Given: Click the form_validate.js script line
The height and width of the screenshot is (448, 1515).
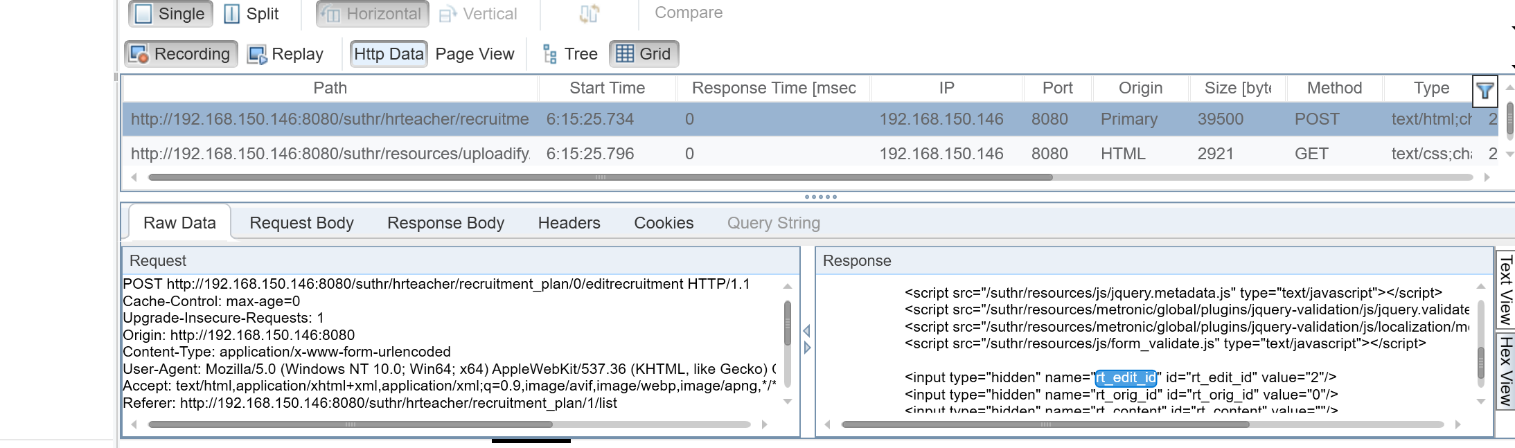Looking at the screenshot, I should tap(1165, 343).
